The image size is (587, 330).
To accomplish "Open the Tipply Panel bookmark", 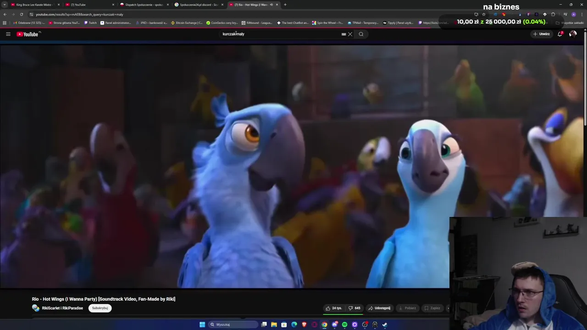I will pyautogui.click(x=398, y=23).
